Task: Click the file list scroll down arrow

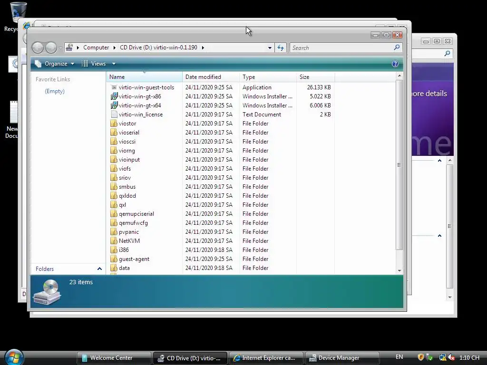Action: tap(399, 270)
